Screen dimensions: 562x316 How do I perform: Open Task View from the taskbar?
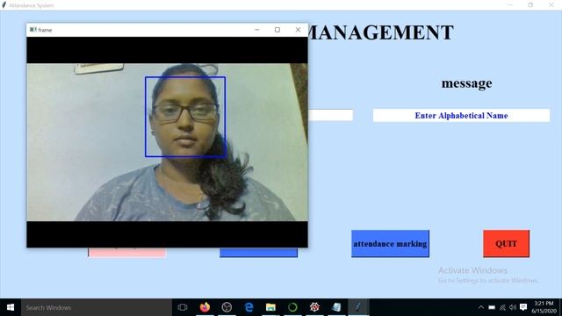183,307
